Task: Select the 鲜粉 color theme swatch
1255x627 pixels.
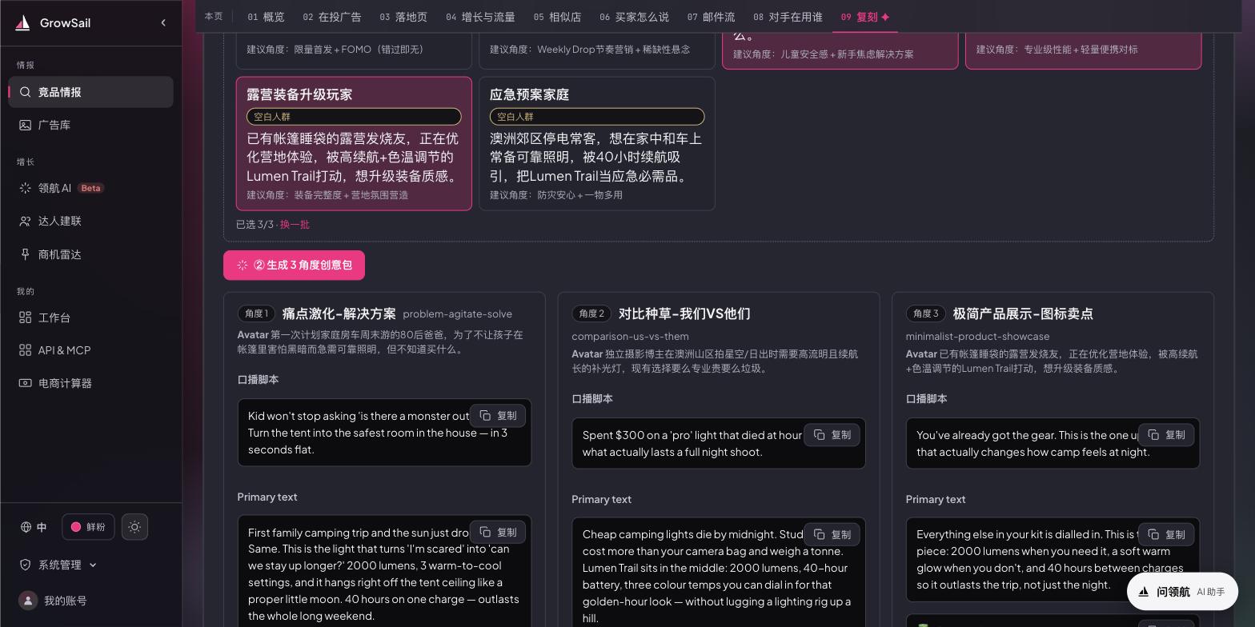Action: point(88,527)
